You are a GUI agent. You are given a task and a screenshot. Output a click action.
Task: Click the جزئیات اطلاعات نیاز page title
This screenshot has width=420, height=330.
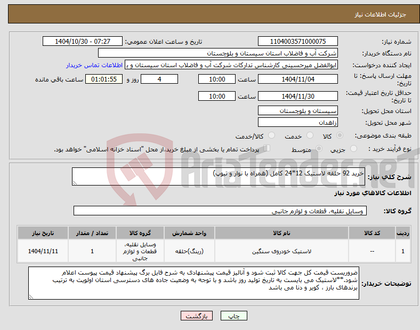380,14
